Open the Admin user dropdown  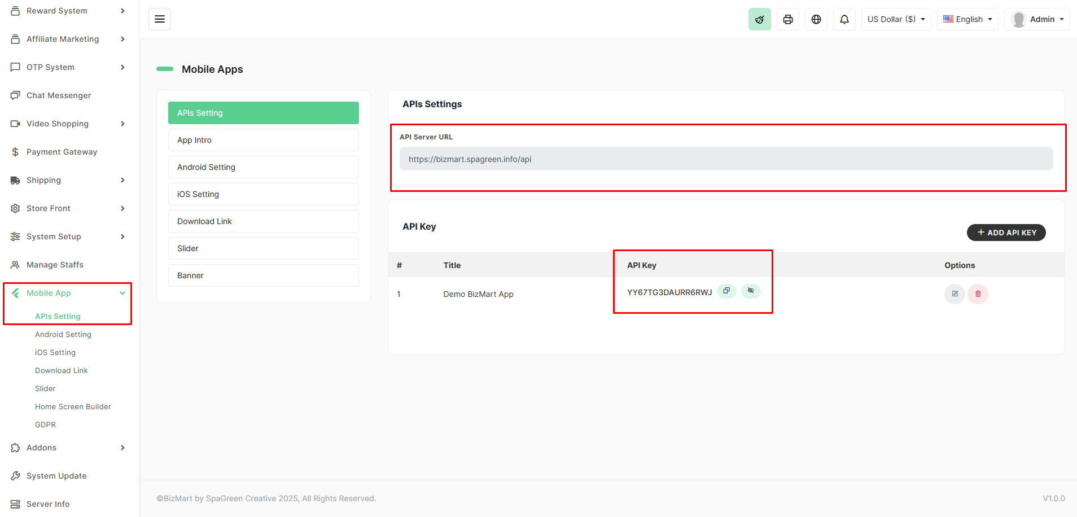coord(1037,19)
